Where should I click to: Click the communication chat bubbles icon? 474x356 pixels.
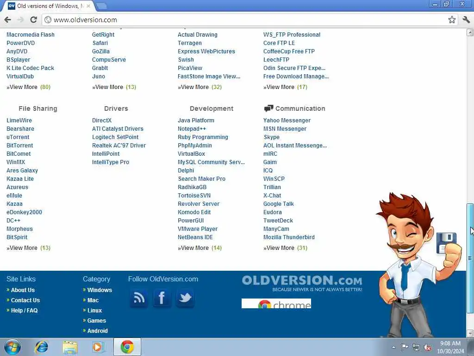pyautogui.click(x=268, y=108)
